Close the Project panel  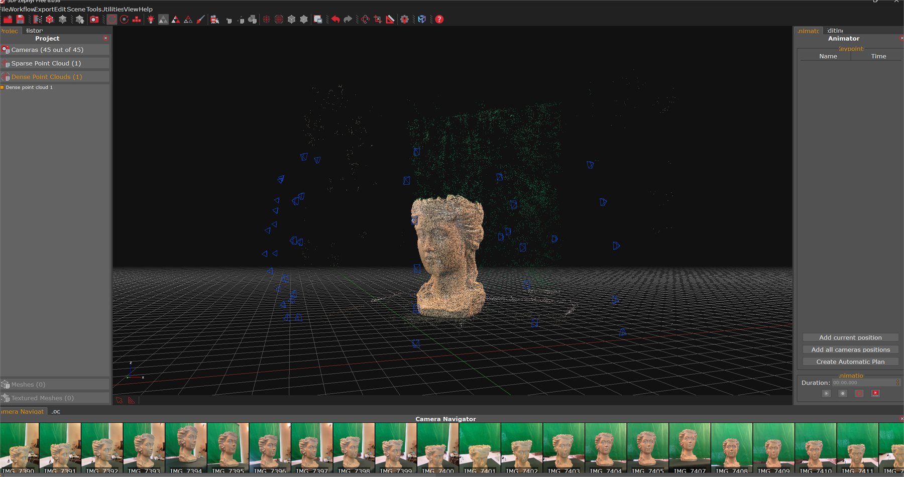[x=105, y=38]
